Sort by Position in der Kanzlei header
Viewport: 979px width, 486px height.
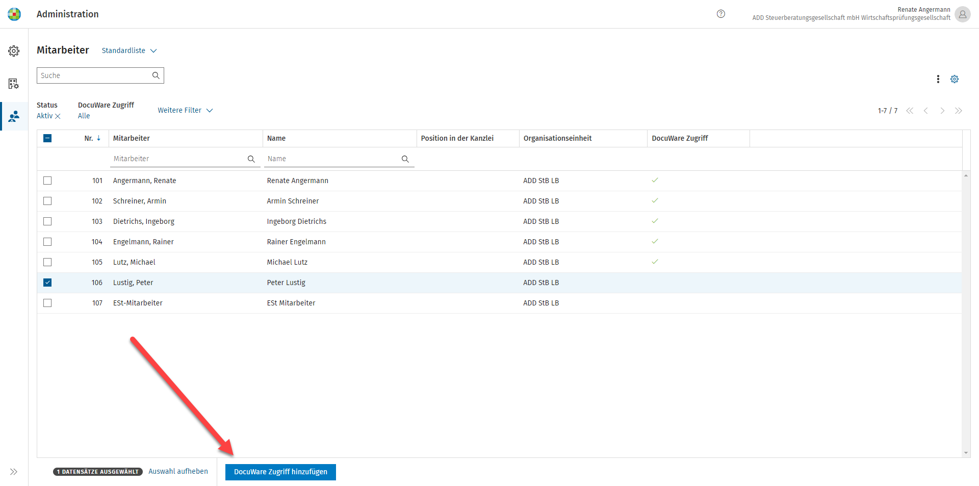pos(457,138)
